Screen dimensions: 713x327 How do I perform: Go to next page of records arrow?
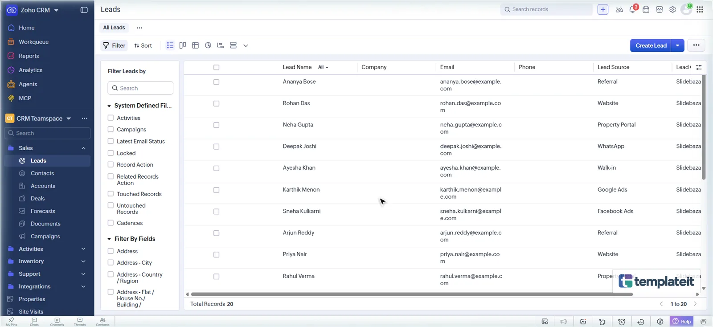click(695, 304)
